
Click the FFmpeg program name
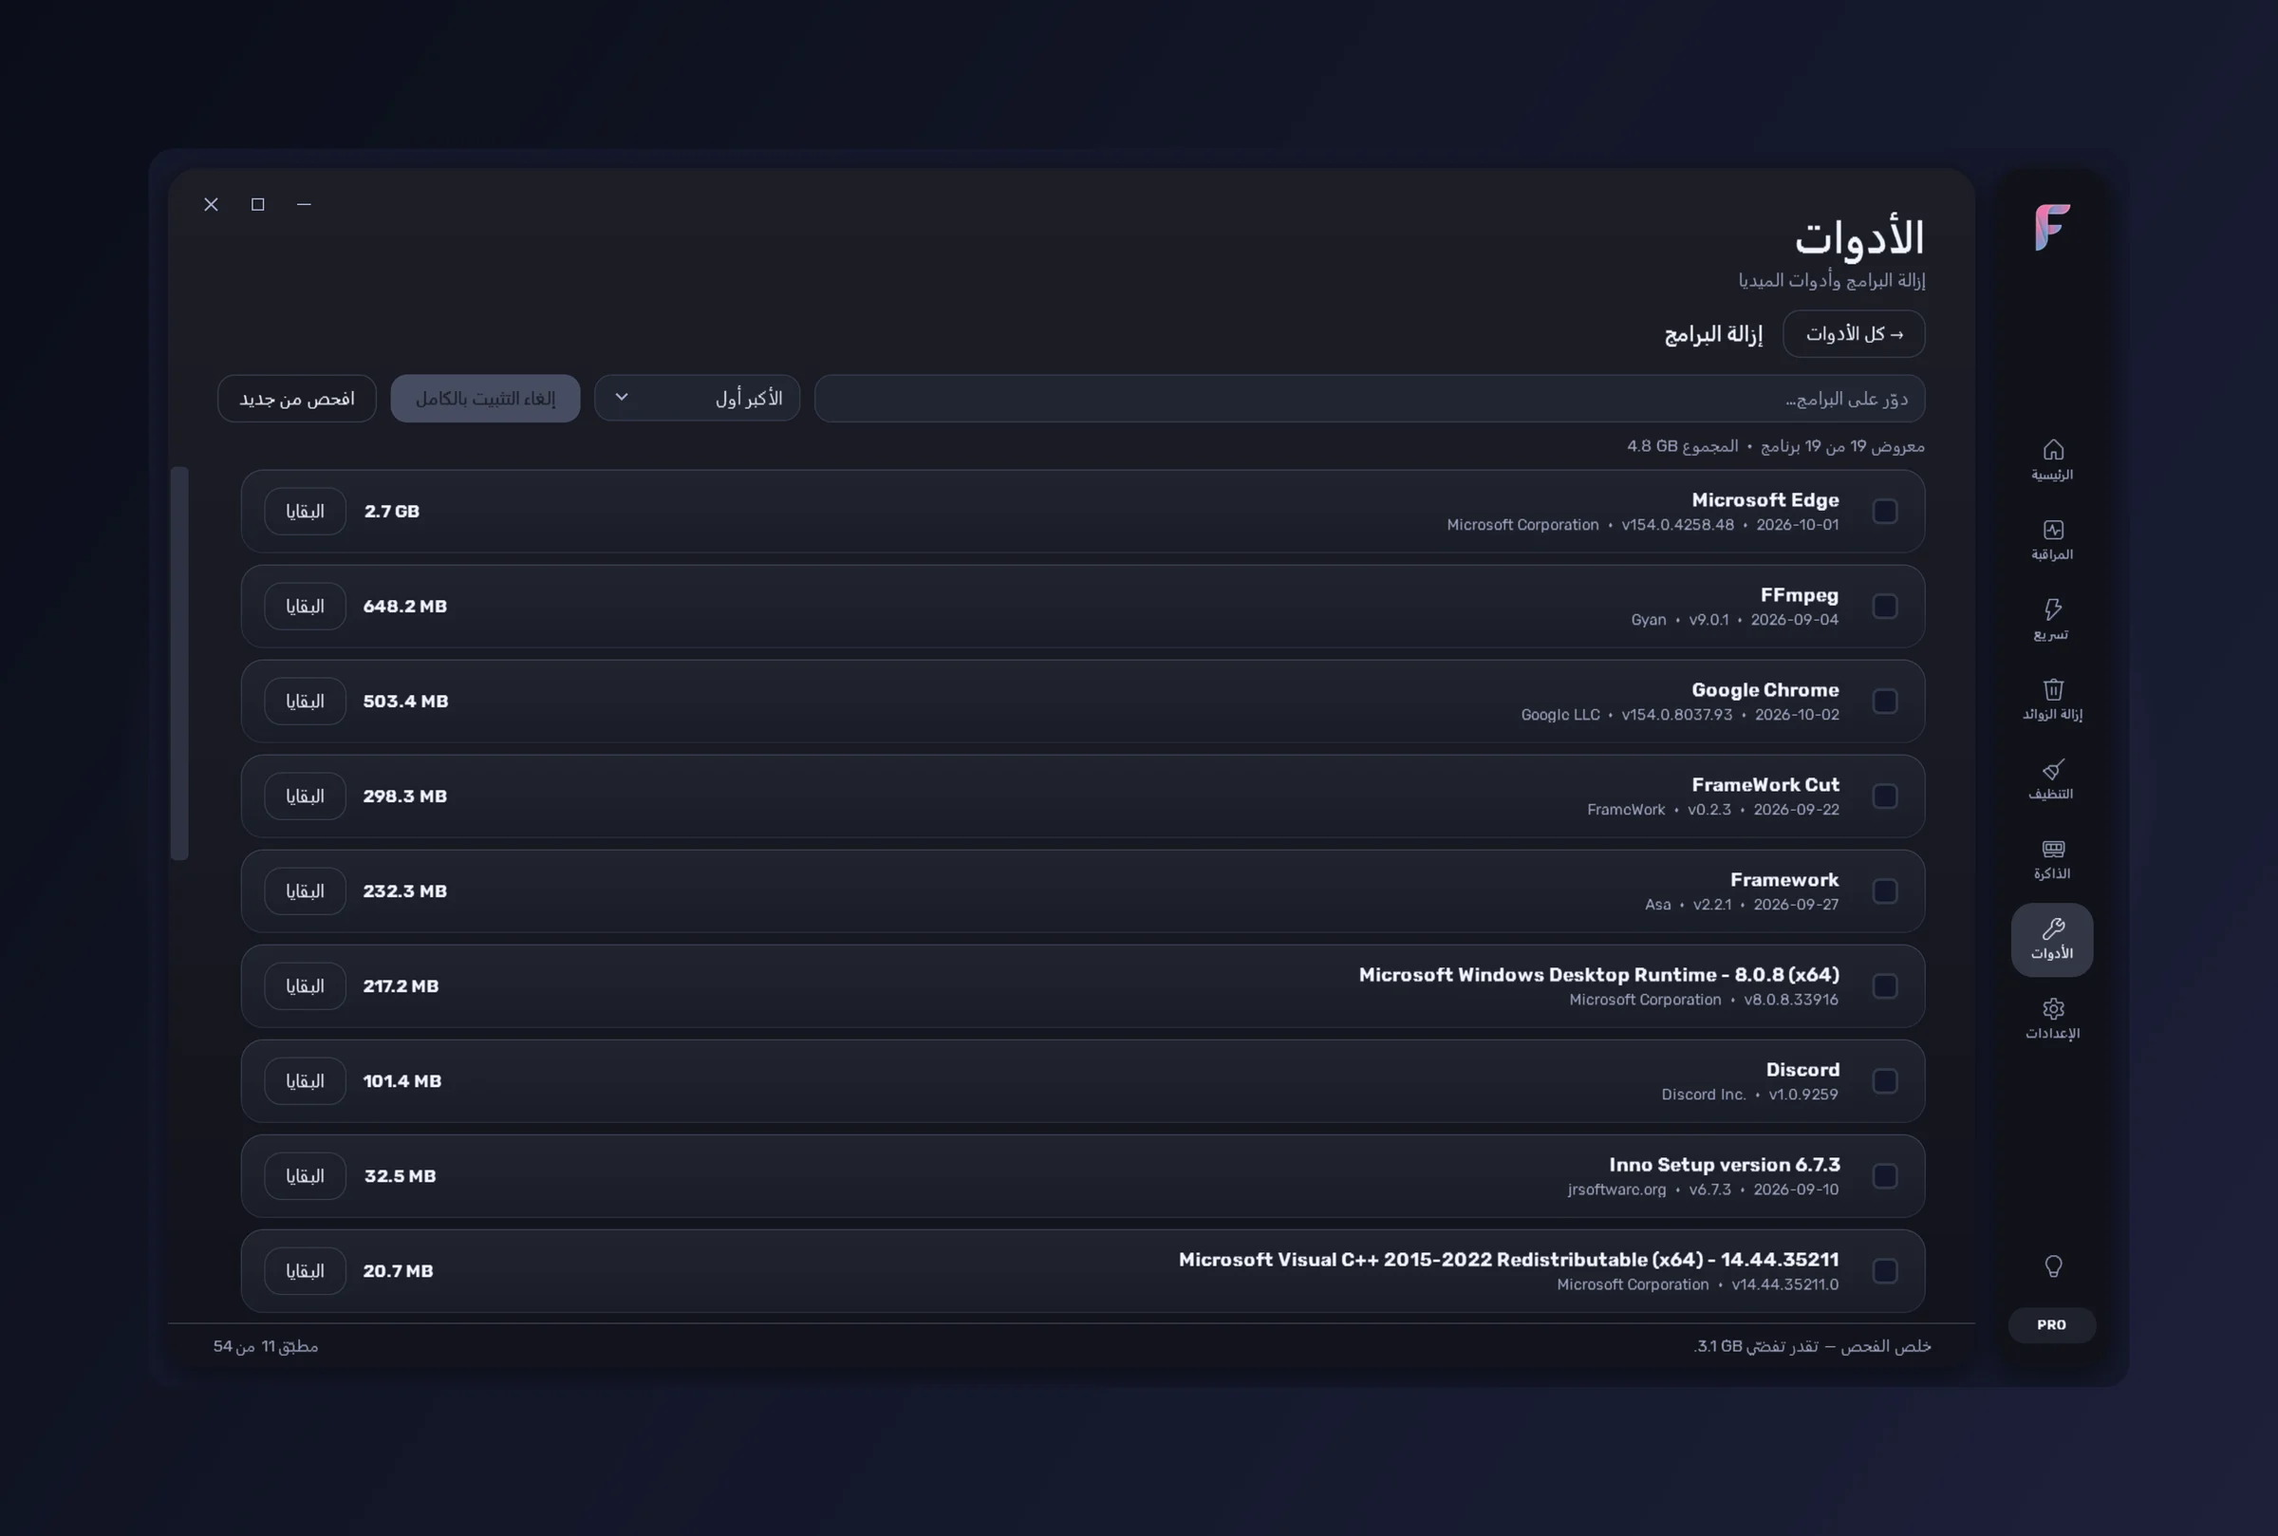coord(1799,594)
